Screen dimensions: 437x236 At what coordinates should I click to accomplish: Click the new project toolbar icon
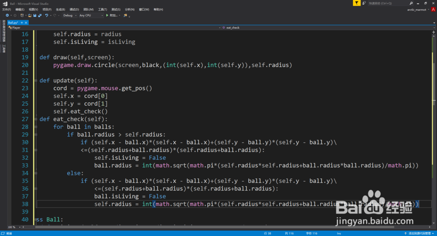(x=22, y=16)
